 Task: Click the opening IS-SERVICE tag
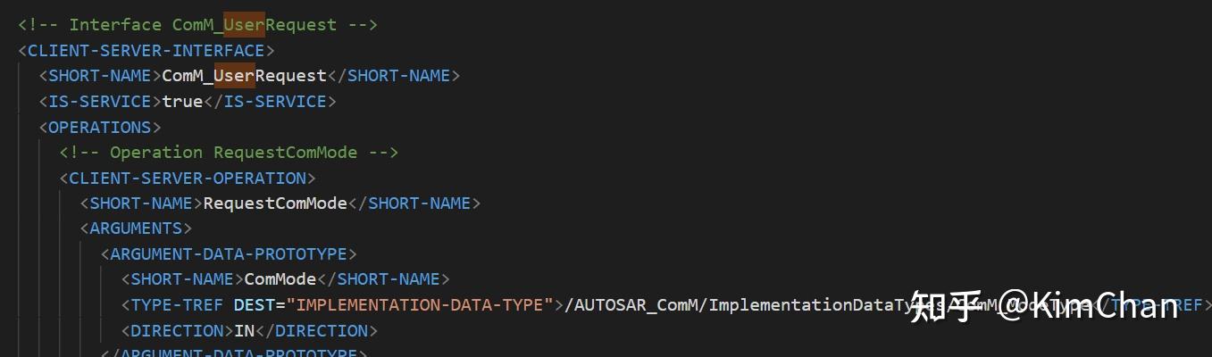click(x=99, y=102)
